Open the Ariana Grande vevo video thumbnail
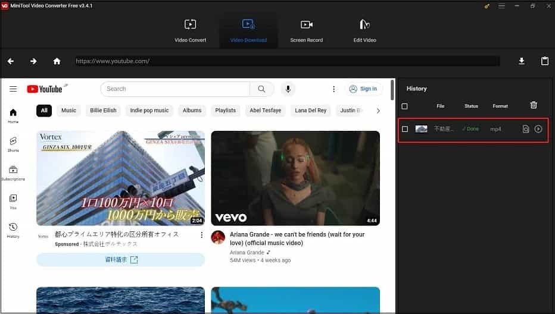The image size is (555, 314). (x=295, y=178)
